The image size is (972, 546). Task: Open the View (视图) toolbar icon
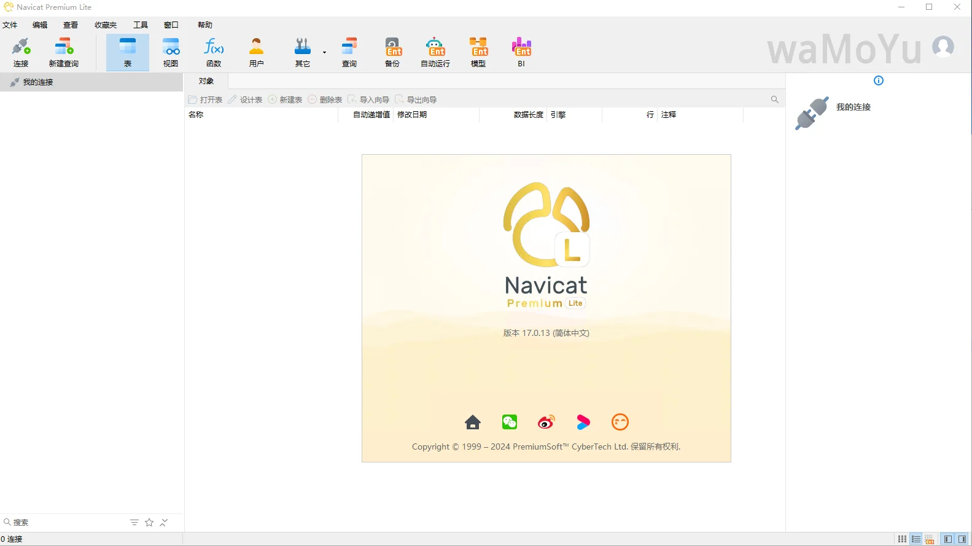click(171, 52)
